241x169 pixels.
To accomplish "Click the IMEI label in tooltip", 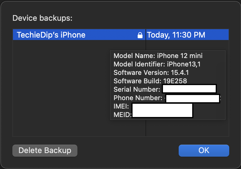I will 121,106.
